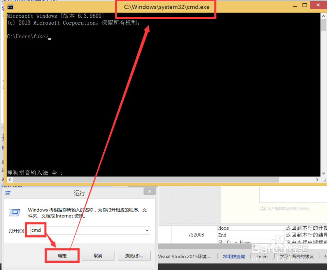Viewport: 327px width, 270px height.
Task: Click the VS2008 table cell
Action: tap(196, 235)
